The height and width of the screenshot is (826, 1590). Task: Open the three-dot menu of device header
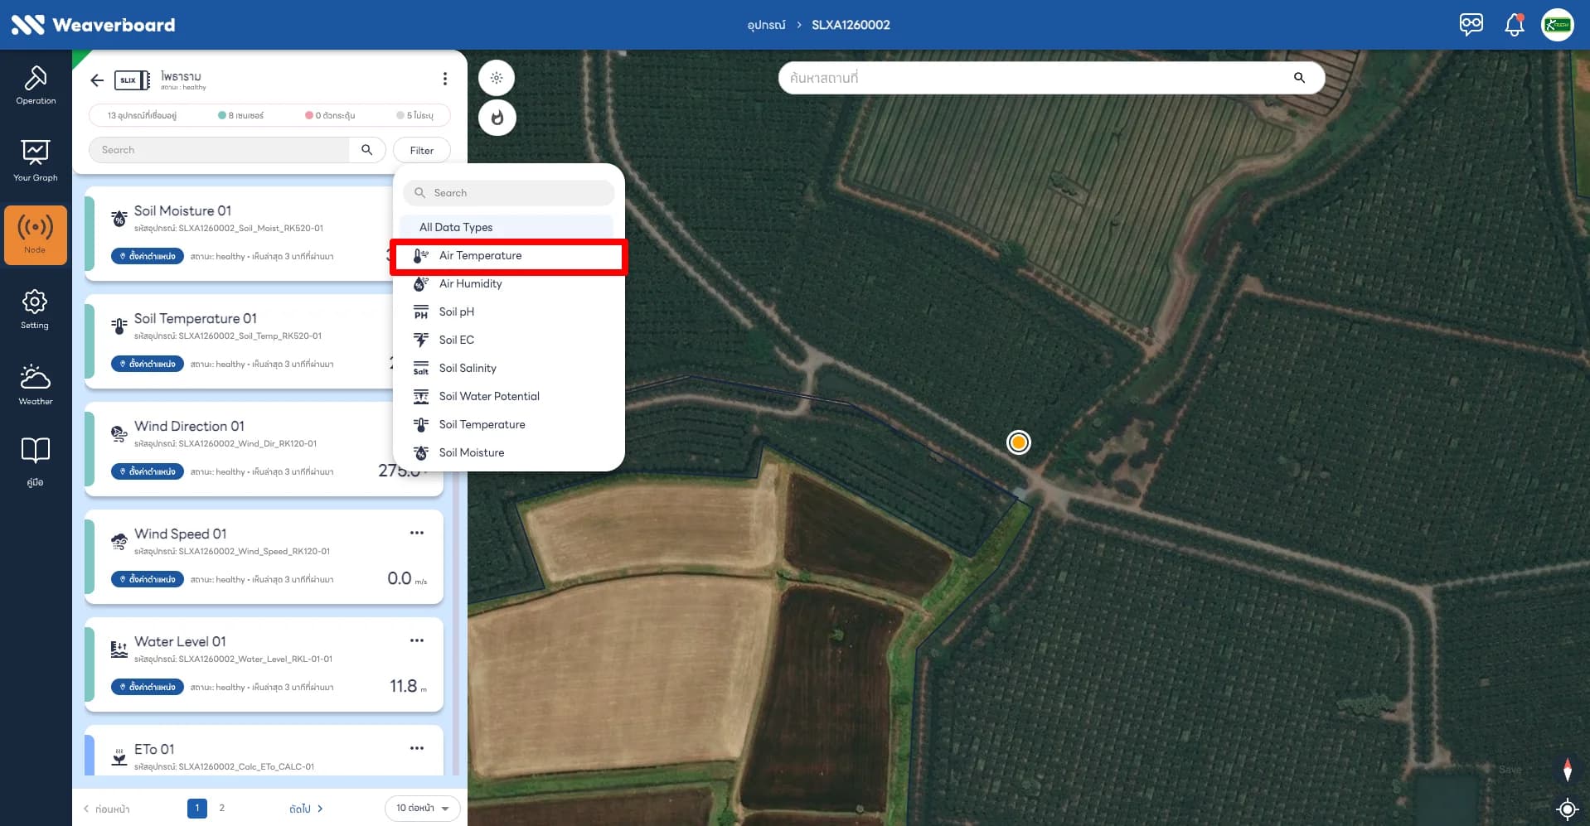coord(445,79)
